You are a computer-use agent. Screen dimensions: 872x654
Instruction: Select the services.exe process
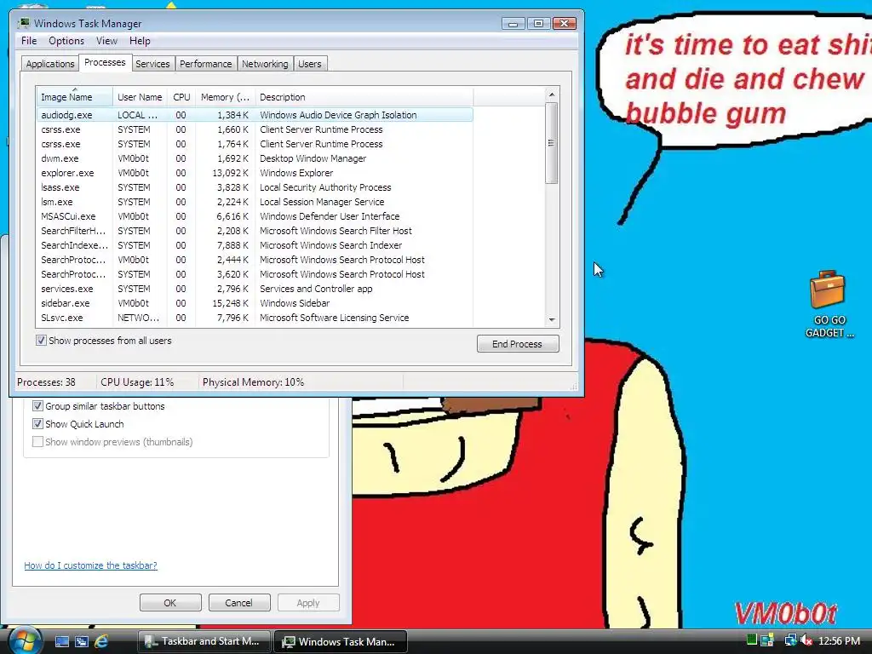click(255, 289)
